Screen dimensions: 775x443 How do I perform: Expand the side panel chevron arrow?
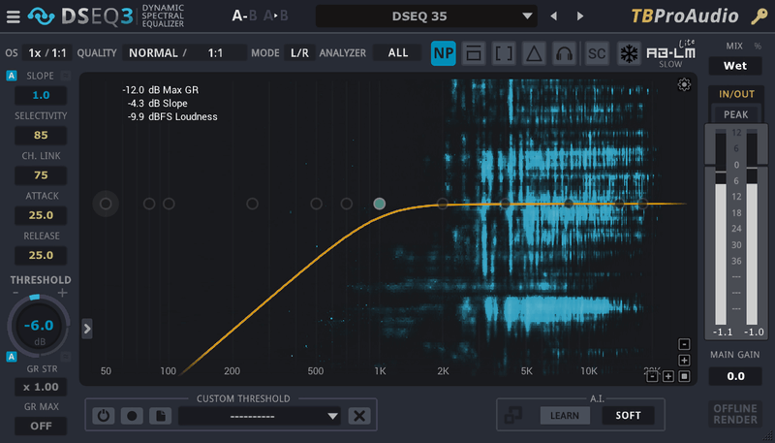tap(87, 329)
